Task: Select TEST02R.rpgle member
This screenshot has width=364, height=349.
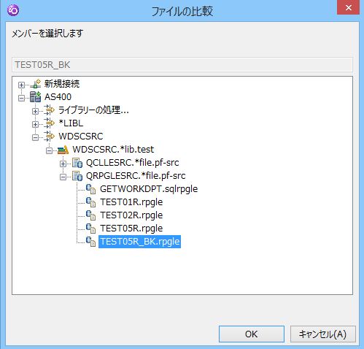Action: 131,215
